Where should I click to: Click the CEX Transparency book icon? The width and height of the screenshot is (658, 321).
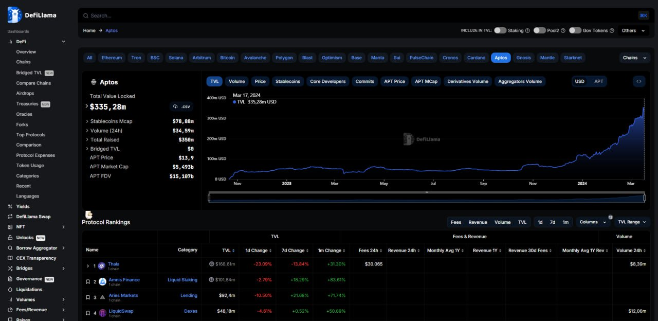10,258
